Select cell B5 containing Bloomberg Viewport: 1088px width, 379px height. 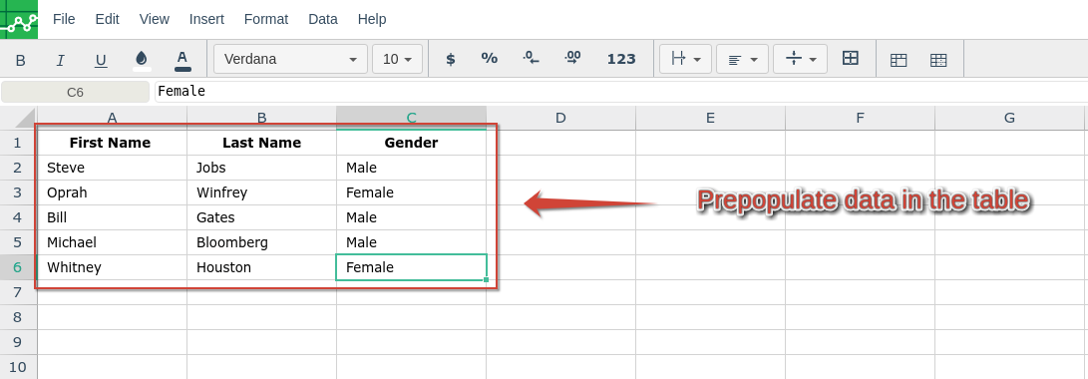[261, 242]
